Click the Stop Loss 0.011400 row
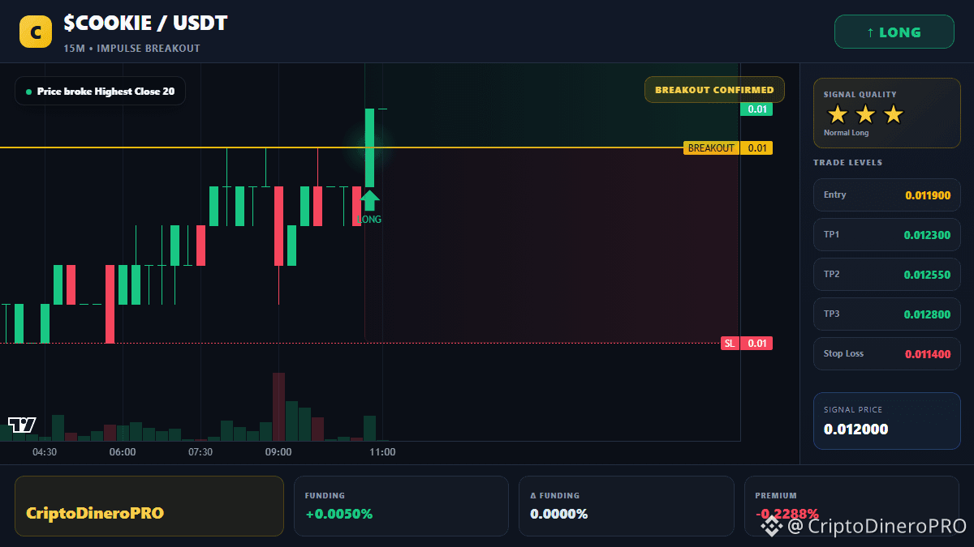This screenshot has height=547, width=974. pos(887,354)
